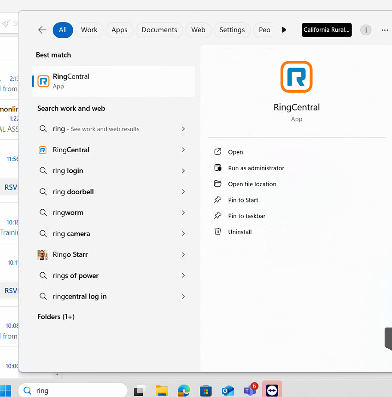Open RingCentral best match result
Viewport: 392px width, 397px height.
pos(113,81)
